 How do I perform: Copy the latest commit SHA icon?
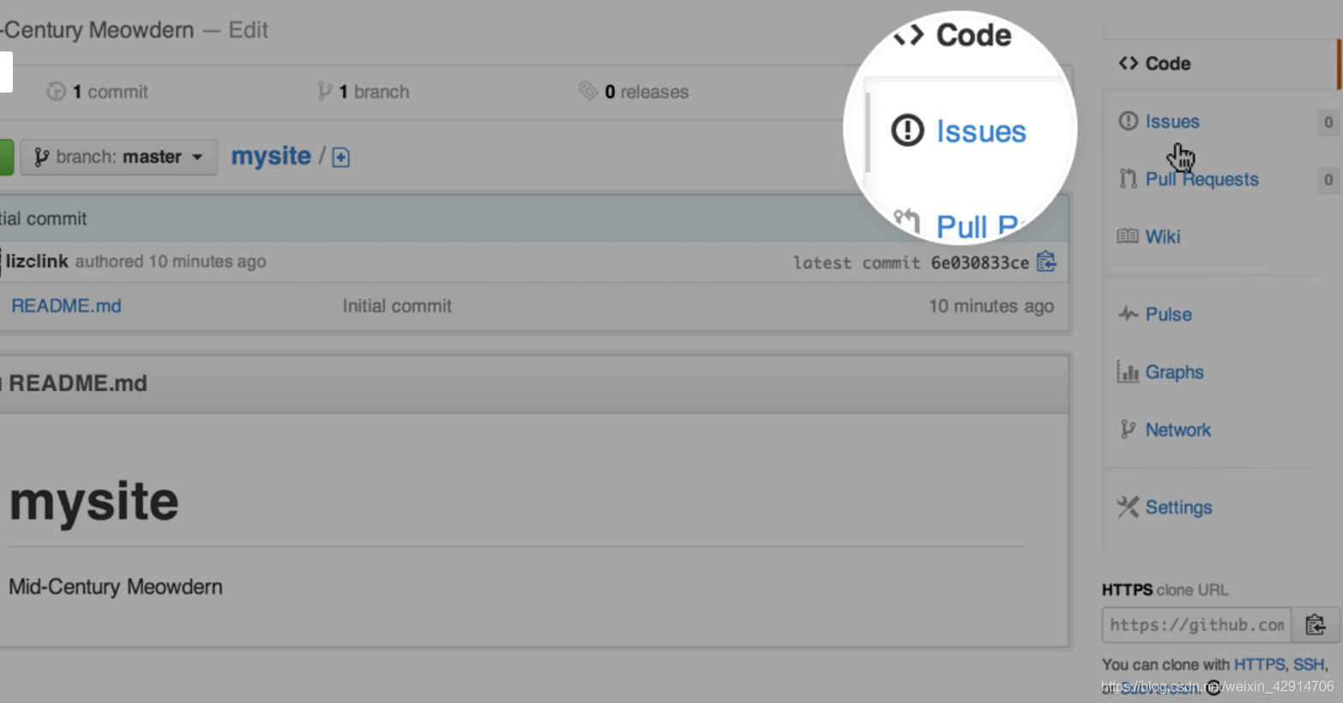(x=1046, y=261)
